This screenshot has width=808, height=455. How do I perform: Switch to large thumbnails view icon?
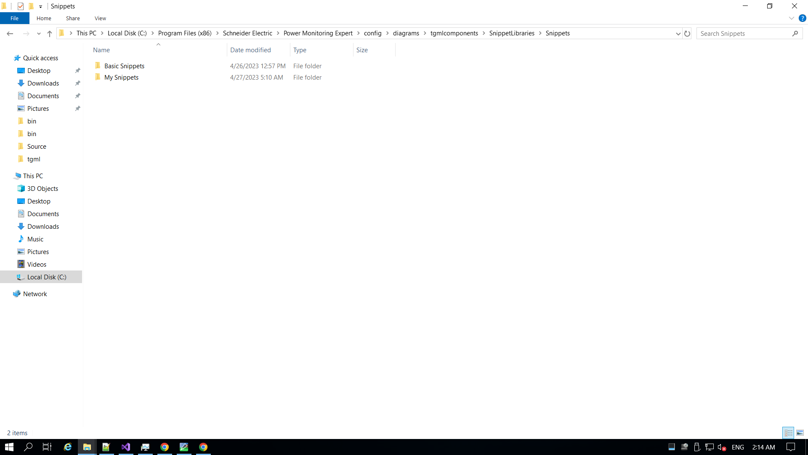click(800, 433)
